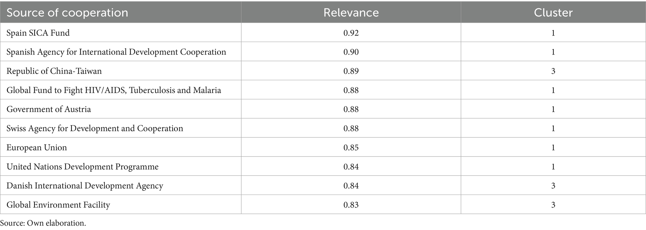Select the Republic of China-Taiwan cell

tap(54, 71)
